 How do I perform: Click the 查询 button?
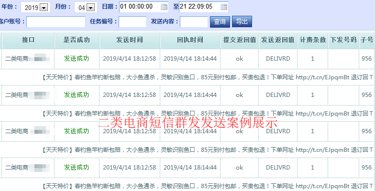click(x=220, y=22)
